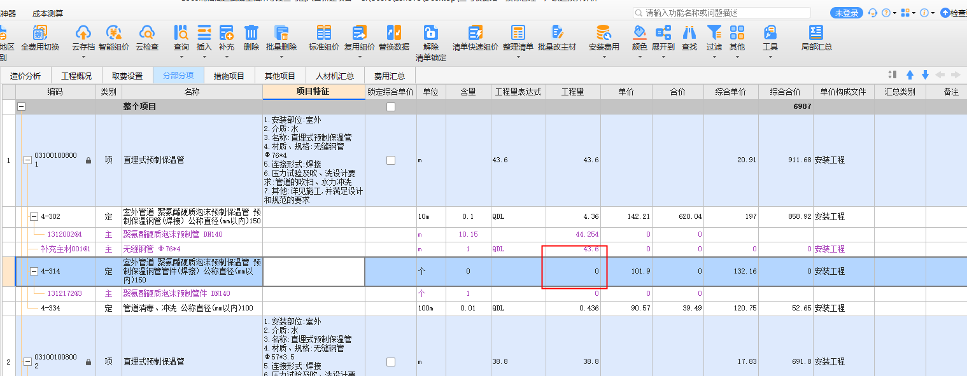Open the 安装费用 dropdown arrow
This screenshot has height=376, width=967.
tap(603, 57)
